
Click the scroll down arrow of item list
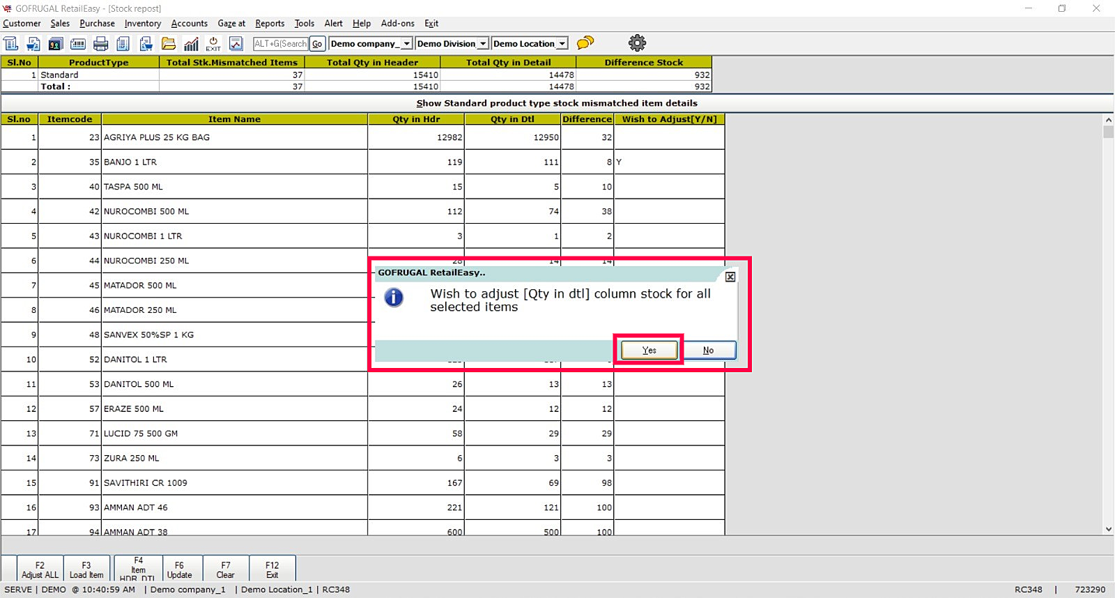(x=1109, y=529)
